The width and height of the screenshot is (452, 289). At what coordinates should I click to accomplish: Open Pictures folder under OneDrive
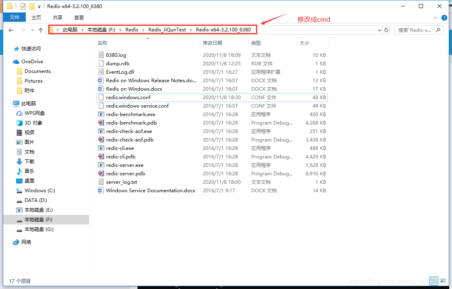33,81
